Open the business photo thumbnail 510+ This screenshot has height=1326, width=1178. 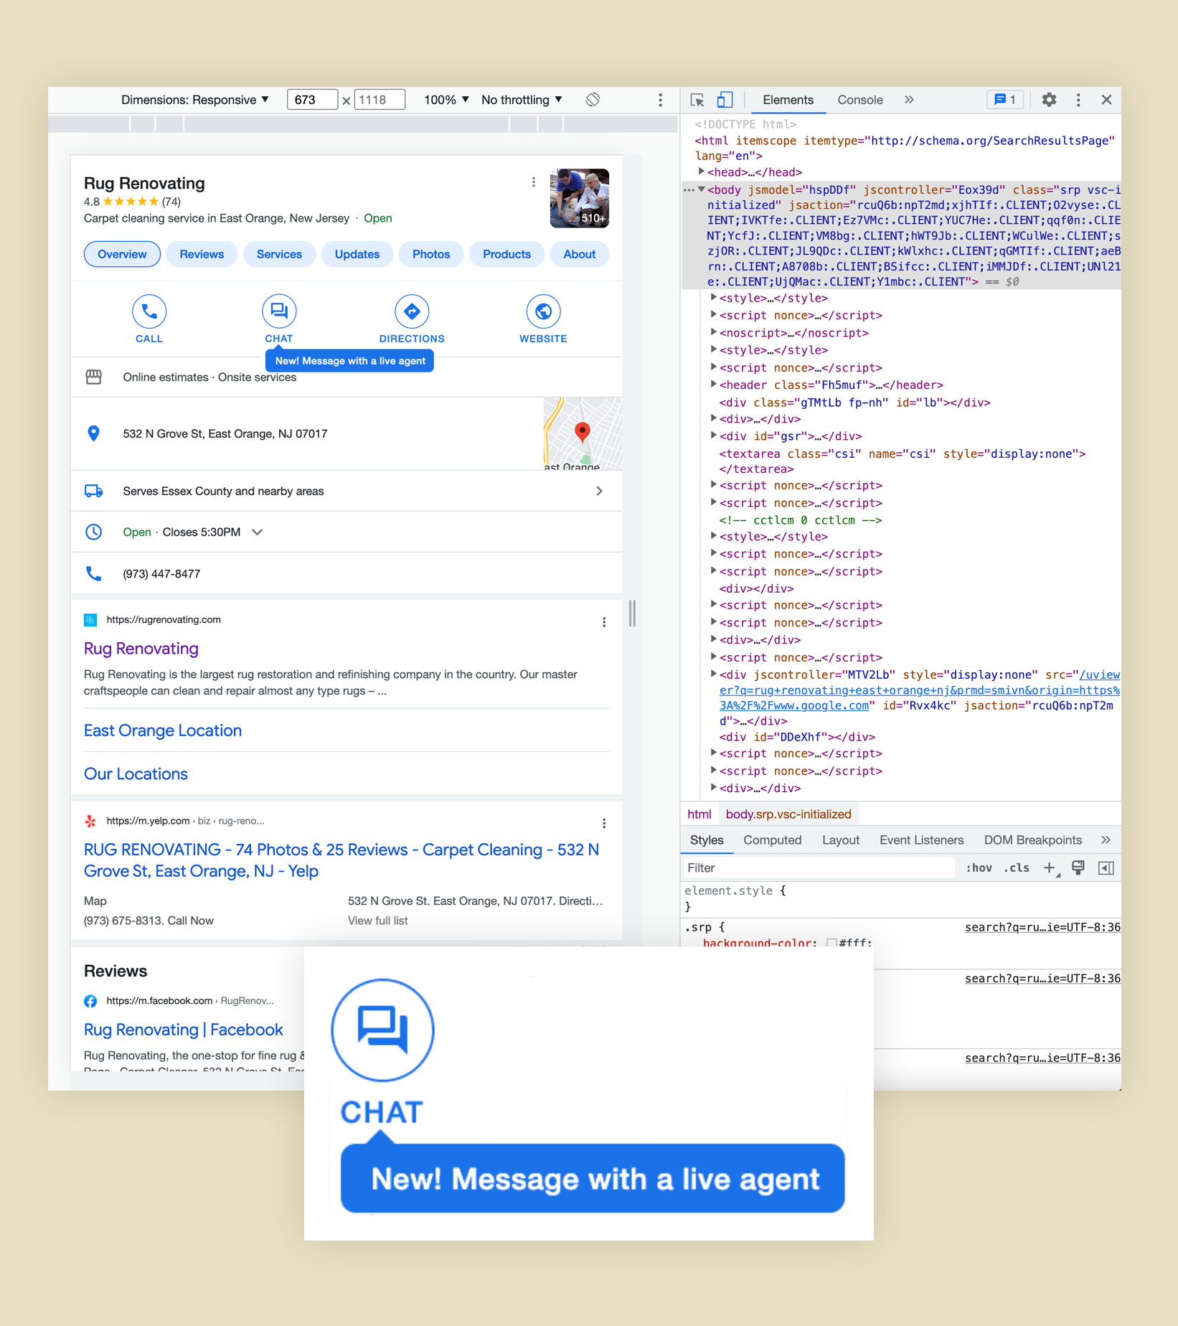580,198
